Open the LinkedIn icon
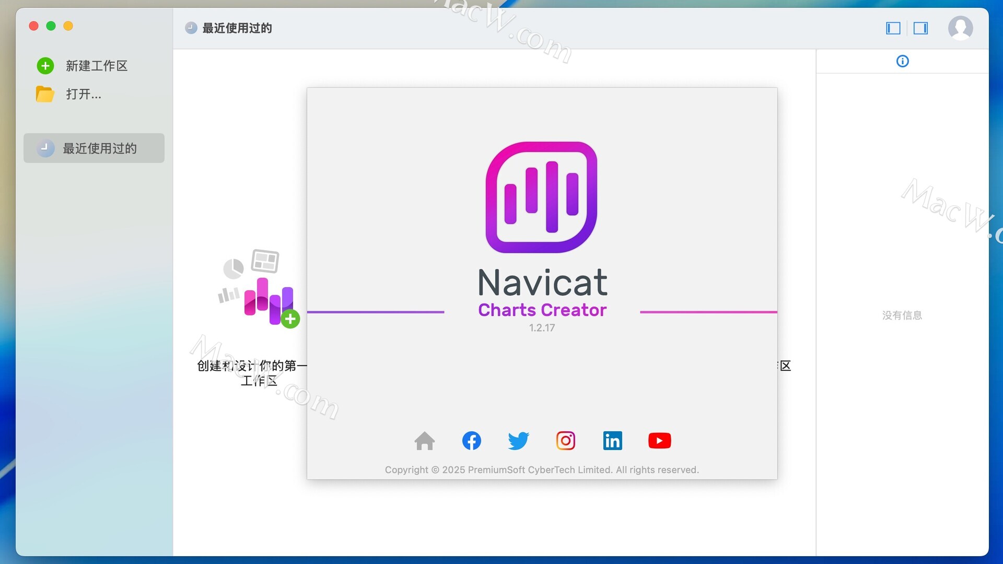The height and width of the screenshot is (564, 1003). coord(612,441)
